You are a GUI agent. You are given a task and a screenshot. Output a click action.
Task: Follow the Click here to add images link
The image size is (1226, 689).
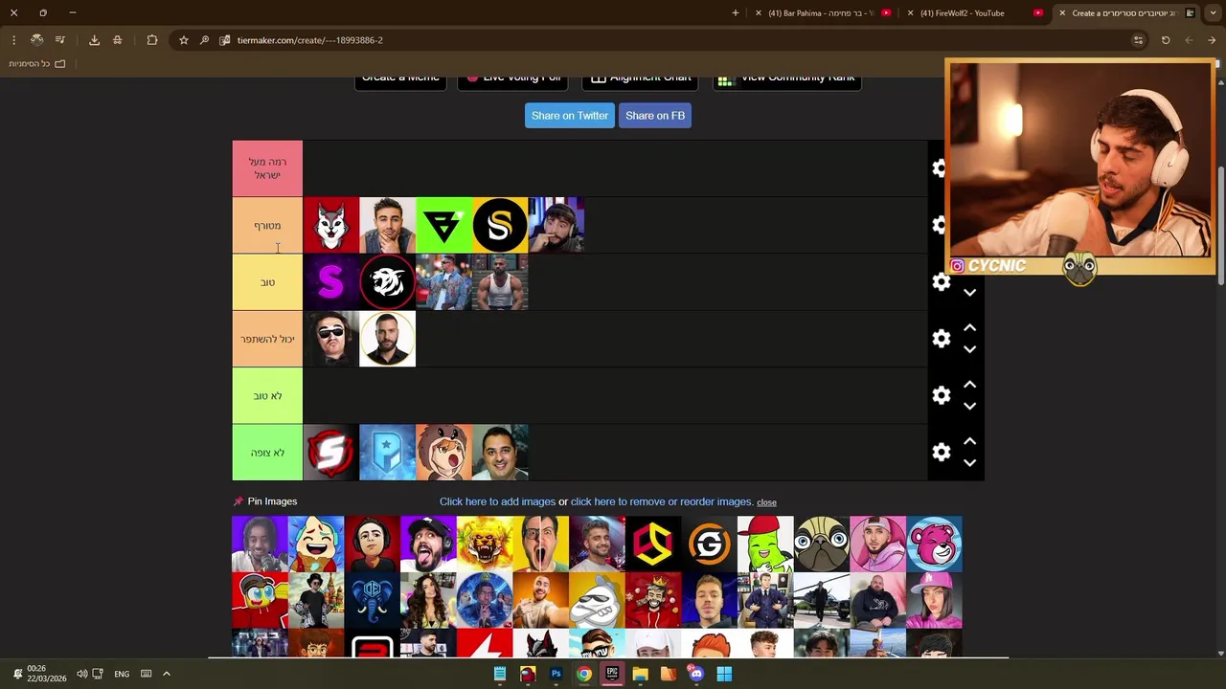[x=497, y=501]
